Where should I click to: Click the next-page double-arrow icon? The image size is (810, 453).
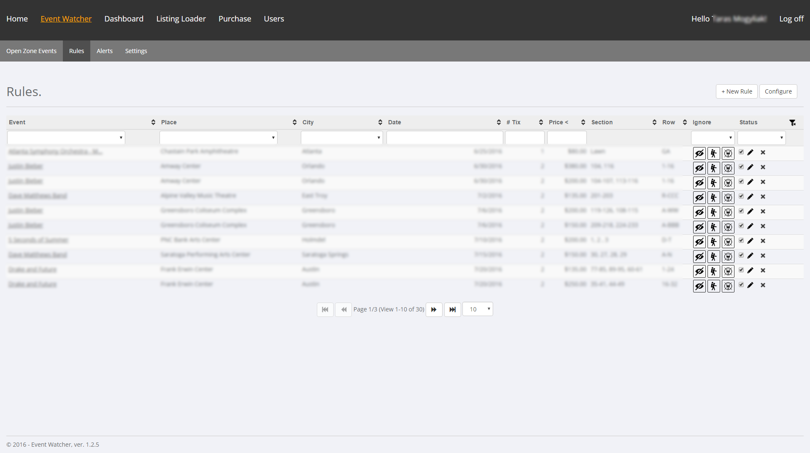pos(434,309)
